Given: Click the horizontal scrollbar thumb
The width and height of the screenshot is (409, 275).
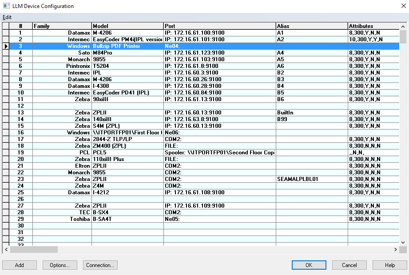Looking at the screenshot, I should click(x=34, y=249).
